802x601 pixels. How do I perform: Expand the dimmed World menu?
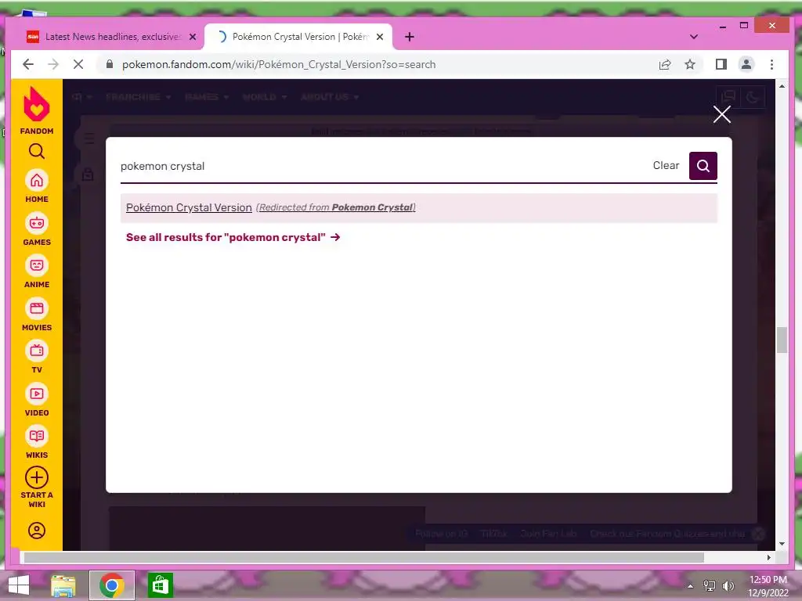[265, 97]
